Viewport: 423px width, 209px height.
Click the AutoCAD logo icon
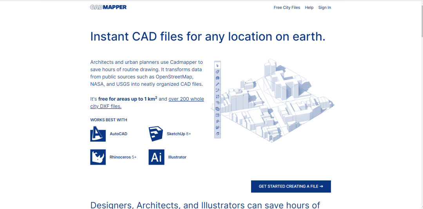click(x=98, y=134)
